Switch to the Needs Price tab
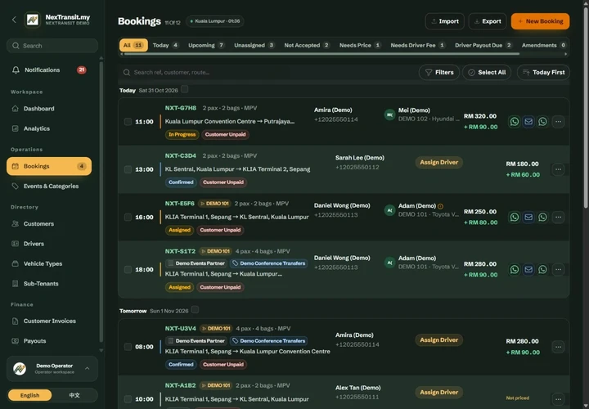Image resolution: width=589 pixels, height=409 pixels. tap(360, 45)
